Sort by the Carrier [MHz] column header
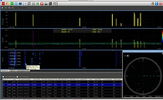This screenshot has height=100, width=163. 37,79
